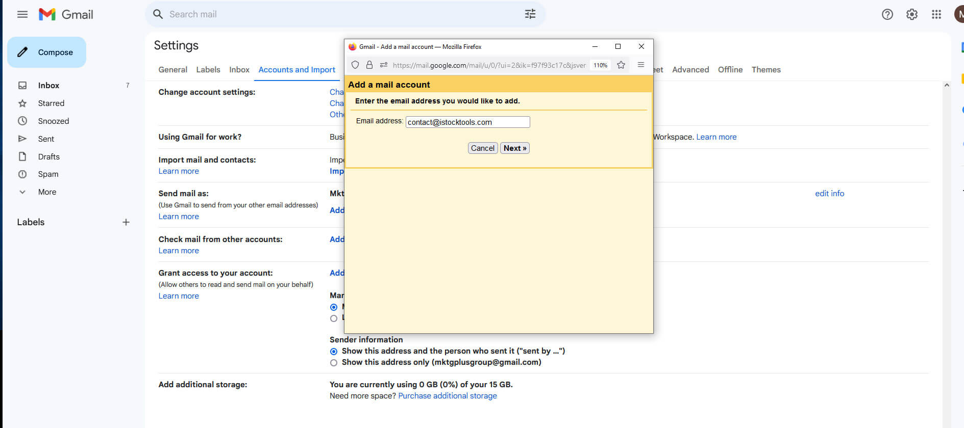Click the padlock site security icon

tap(369, 65)
